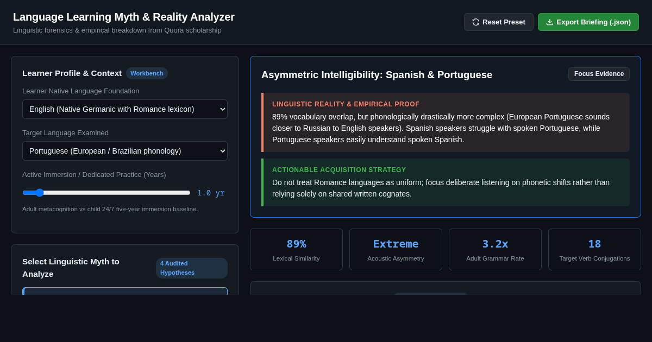Click the Linguistic forensics subtitle
Image resolution: width=652 pixels, height=342 pixels.
click(117, 30)
